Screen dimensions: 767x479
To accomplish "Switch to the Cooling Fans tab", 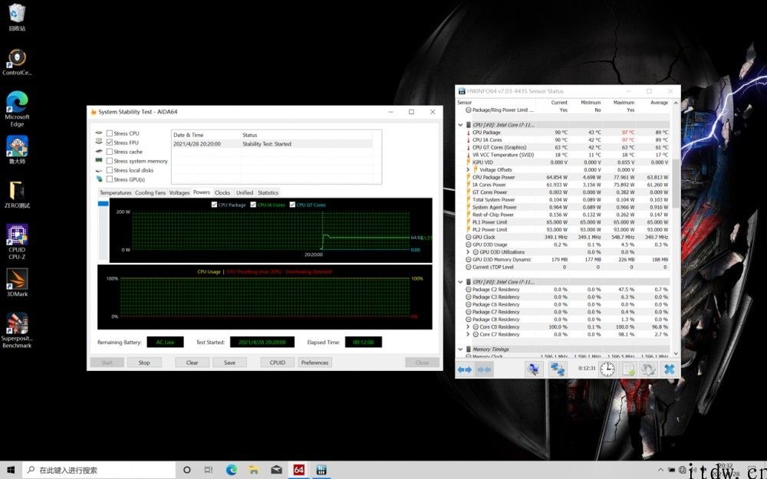I will pos(150,193).
